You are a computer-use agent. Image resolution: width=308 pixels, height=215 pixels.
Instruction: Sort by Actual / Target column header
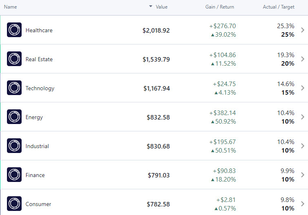[x=279, y=7]
